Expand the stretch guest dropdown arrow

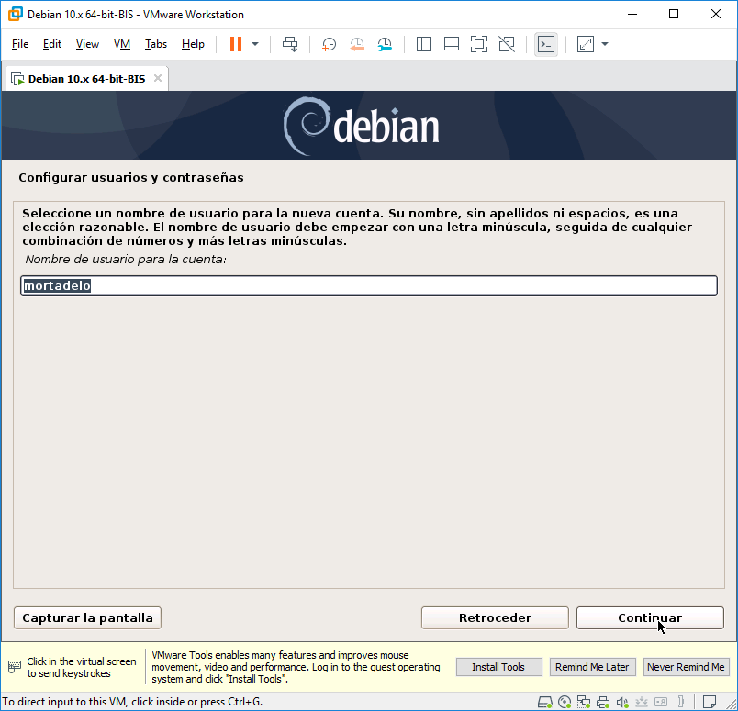(x=605, y=44)
